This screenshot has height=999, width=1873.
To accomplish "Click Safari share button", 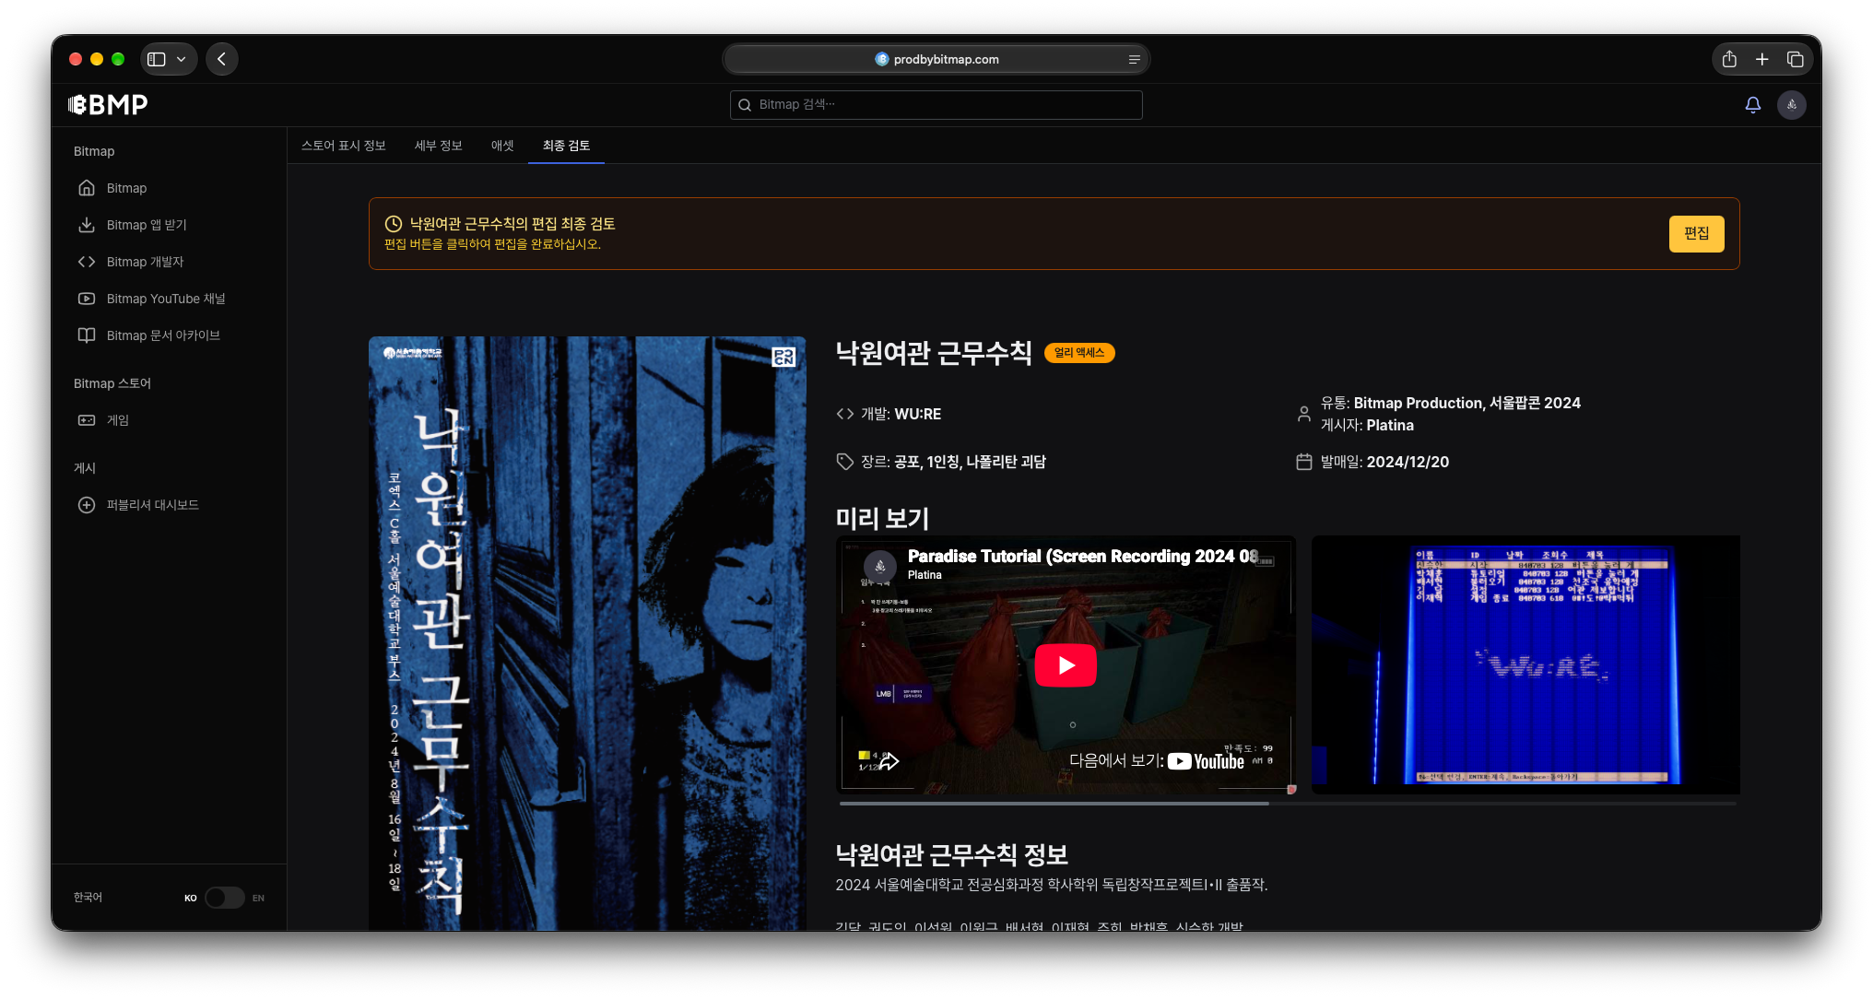I will click(x=1729, y=59).
